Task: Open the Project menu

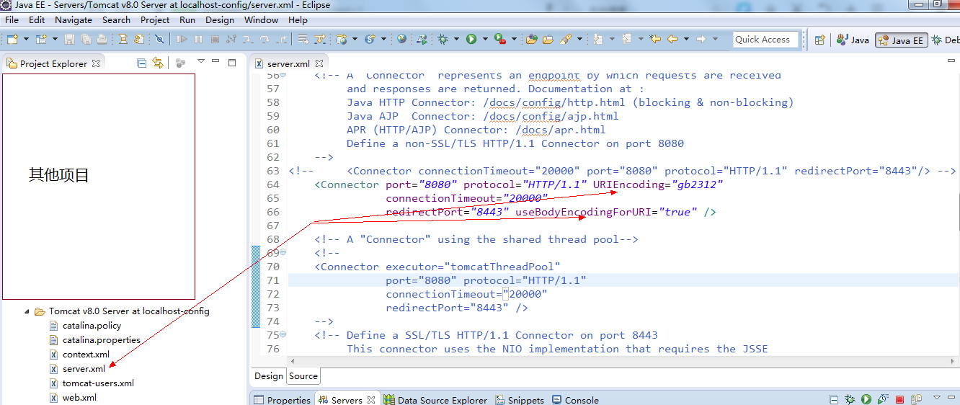Action: click(x=155, y=20)
